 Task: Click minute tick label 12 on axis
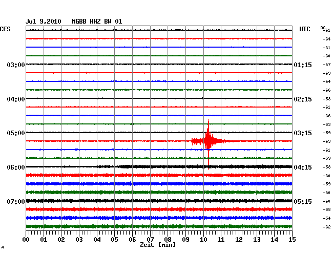239,240
